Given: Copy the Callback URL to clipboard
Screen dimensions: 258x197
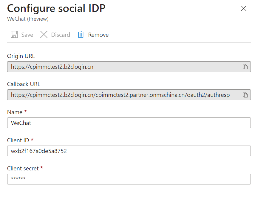Looking at the screenshot, I should tap(245, 95).
